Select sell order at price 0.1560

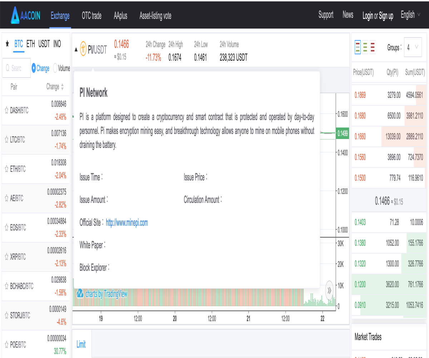tap(389, 157)
